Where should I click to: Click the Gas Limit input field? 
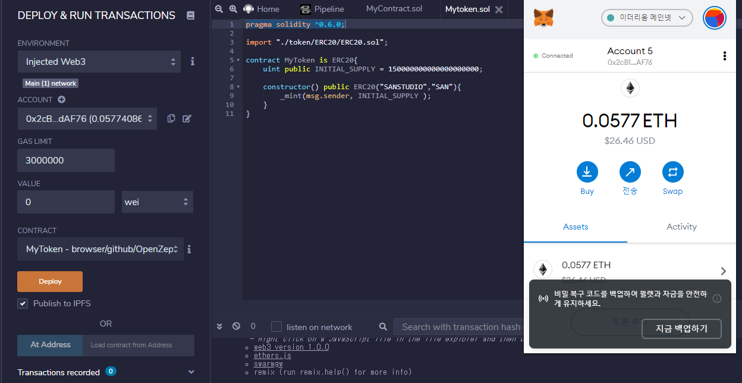coord(66,160)
